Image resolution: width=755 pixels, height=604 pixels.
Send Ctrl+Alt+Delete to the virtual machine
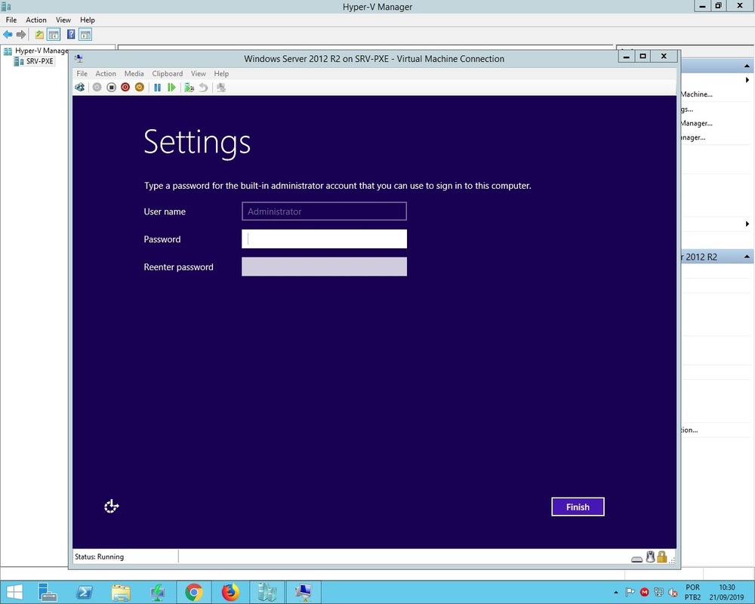pyautogui.click(x=80, y=87)
